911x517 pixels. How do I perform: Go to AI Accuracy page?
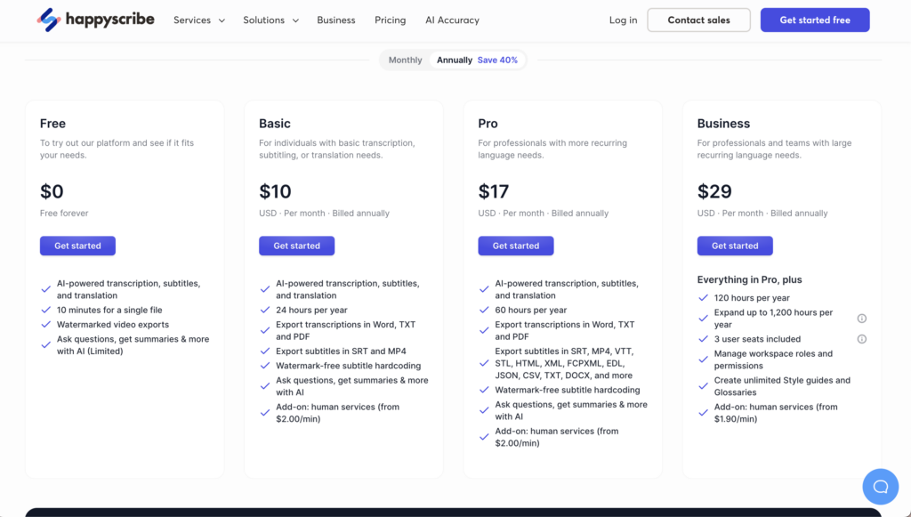[x=452, y=20]
